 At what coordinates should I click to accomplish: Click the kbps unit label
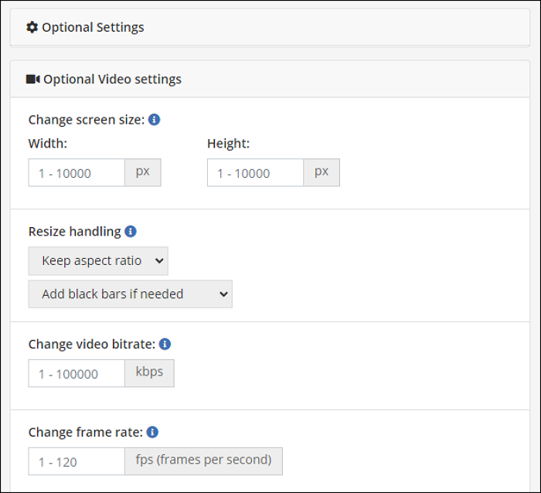(x=149, y=372)
